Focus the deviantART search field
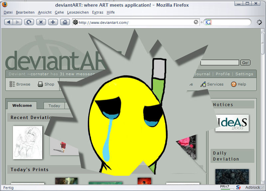Image resolution: width=266 pixels, height=191 pixels. pyautogui.click(x=220, y=63)
